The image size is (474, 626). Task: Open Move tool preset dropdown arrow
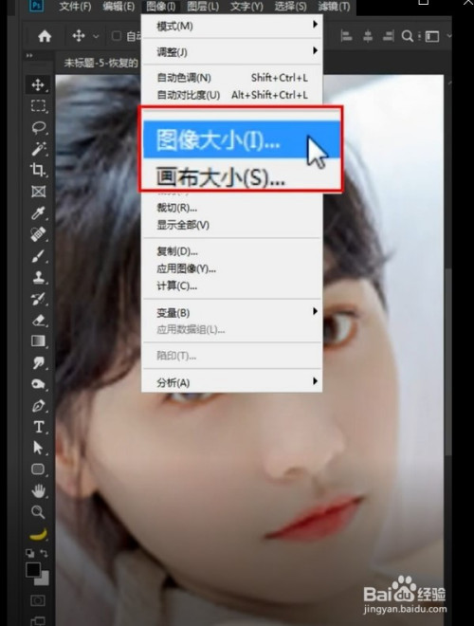pos(96,36)
